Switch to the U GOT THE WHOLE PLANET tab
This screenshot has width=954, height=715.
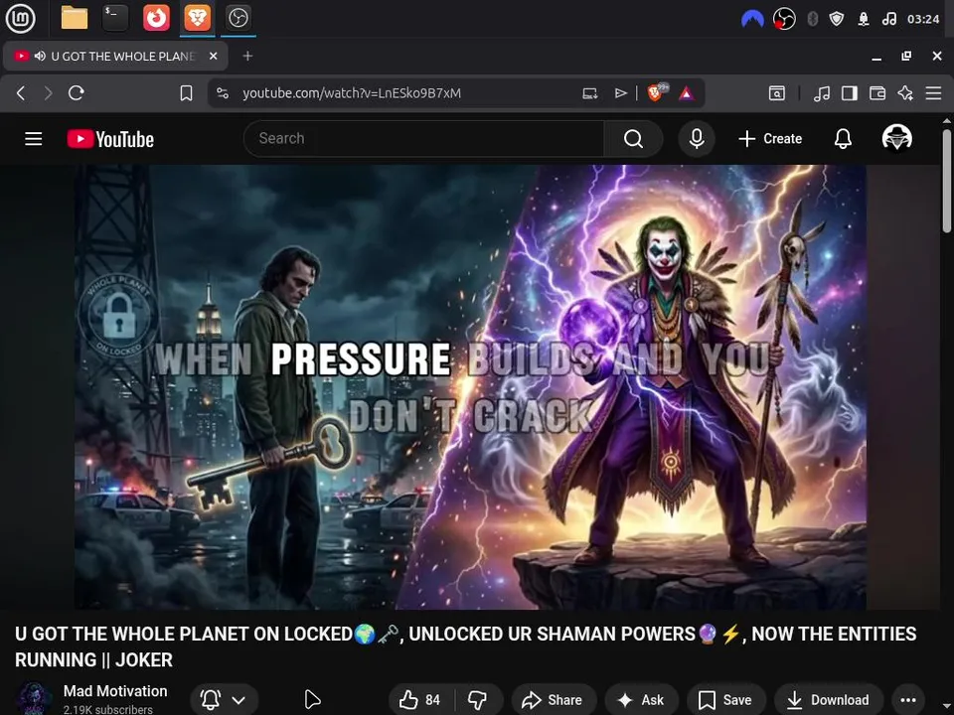pyautogui.click(x=115, y=56)
